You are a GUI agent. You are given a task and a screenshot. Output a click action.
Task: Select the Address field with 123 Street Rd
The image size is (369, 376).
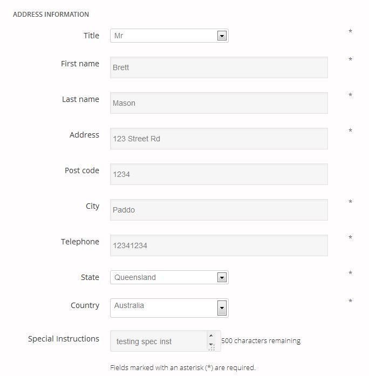click(x=218, y=139)
